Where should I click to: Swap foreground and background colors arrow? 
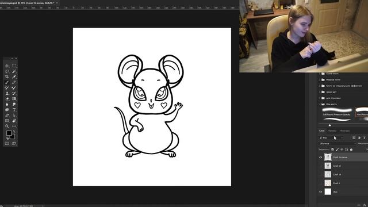pos(14,132)
